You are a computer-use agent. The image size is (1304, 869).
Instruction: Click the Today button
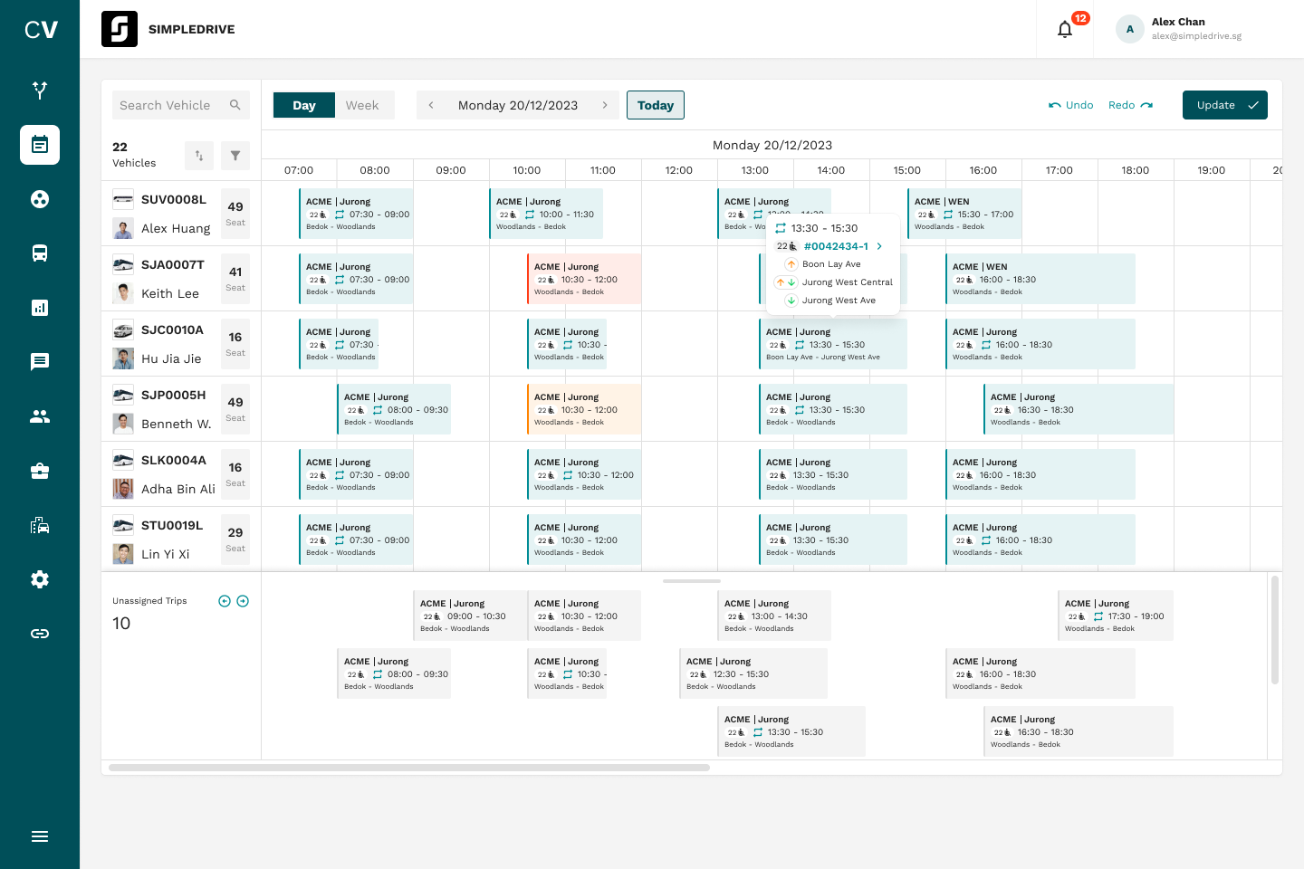pyautogui.click(x=656, y=105)
